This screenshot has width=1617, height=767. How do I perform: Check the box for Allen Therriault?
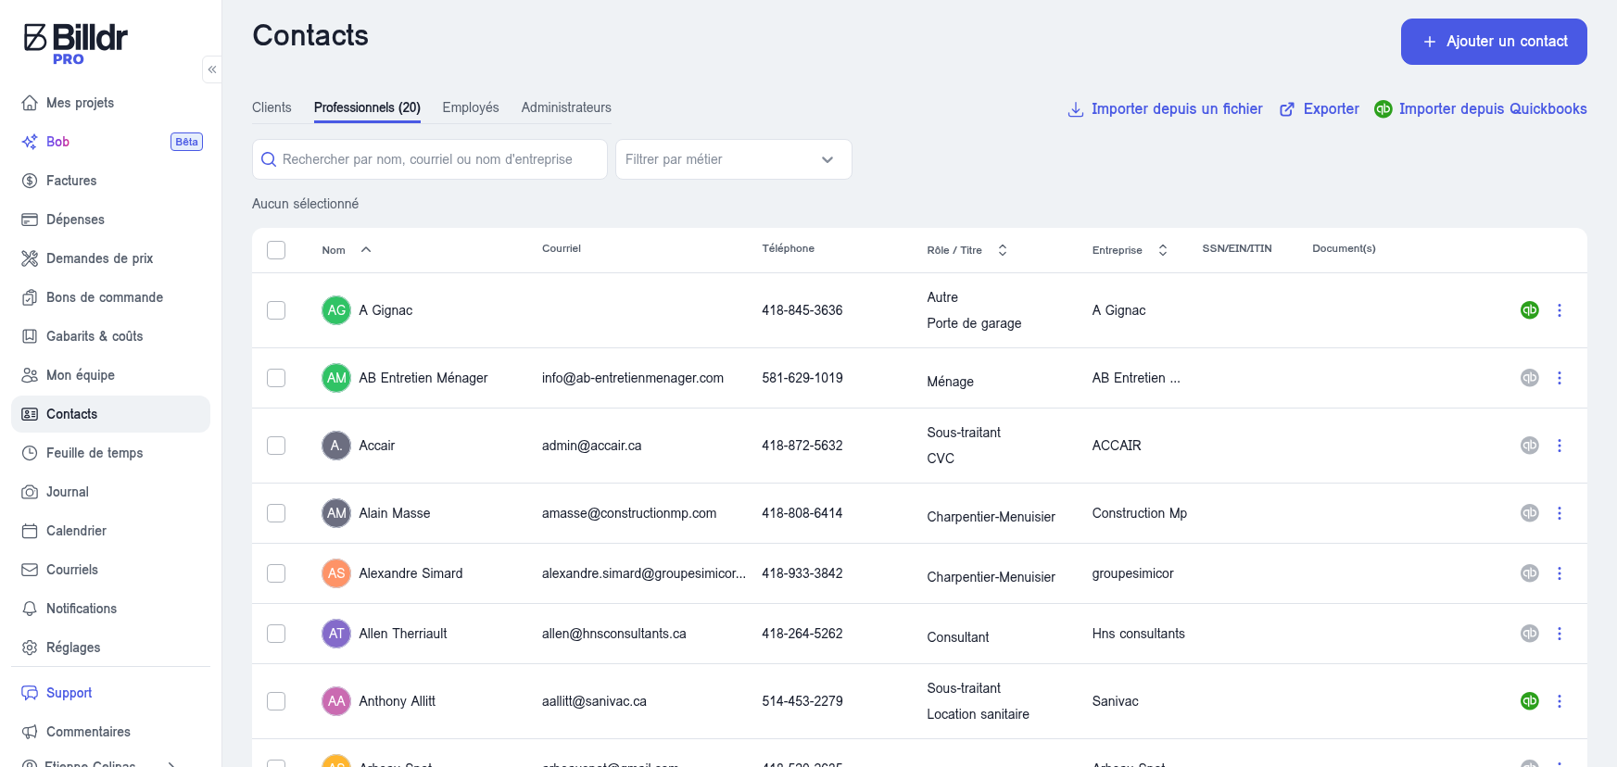(276, 634)
